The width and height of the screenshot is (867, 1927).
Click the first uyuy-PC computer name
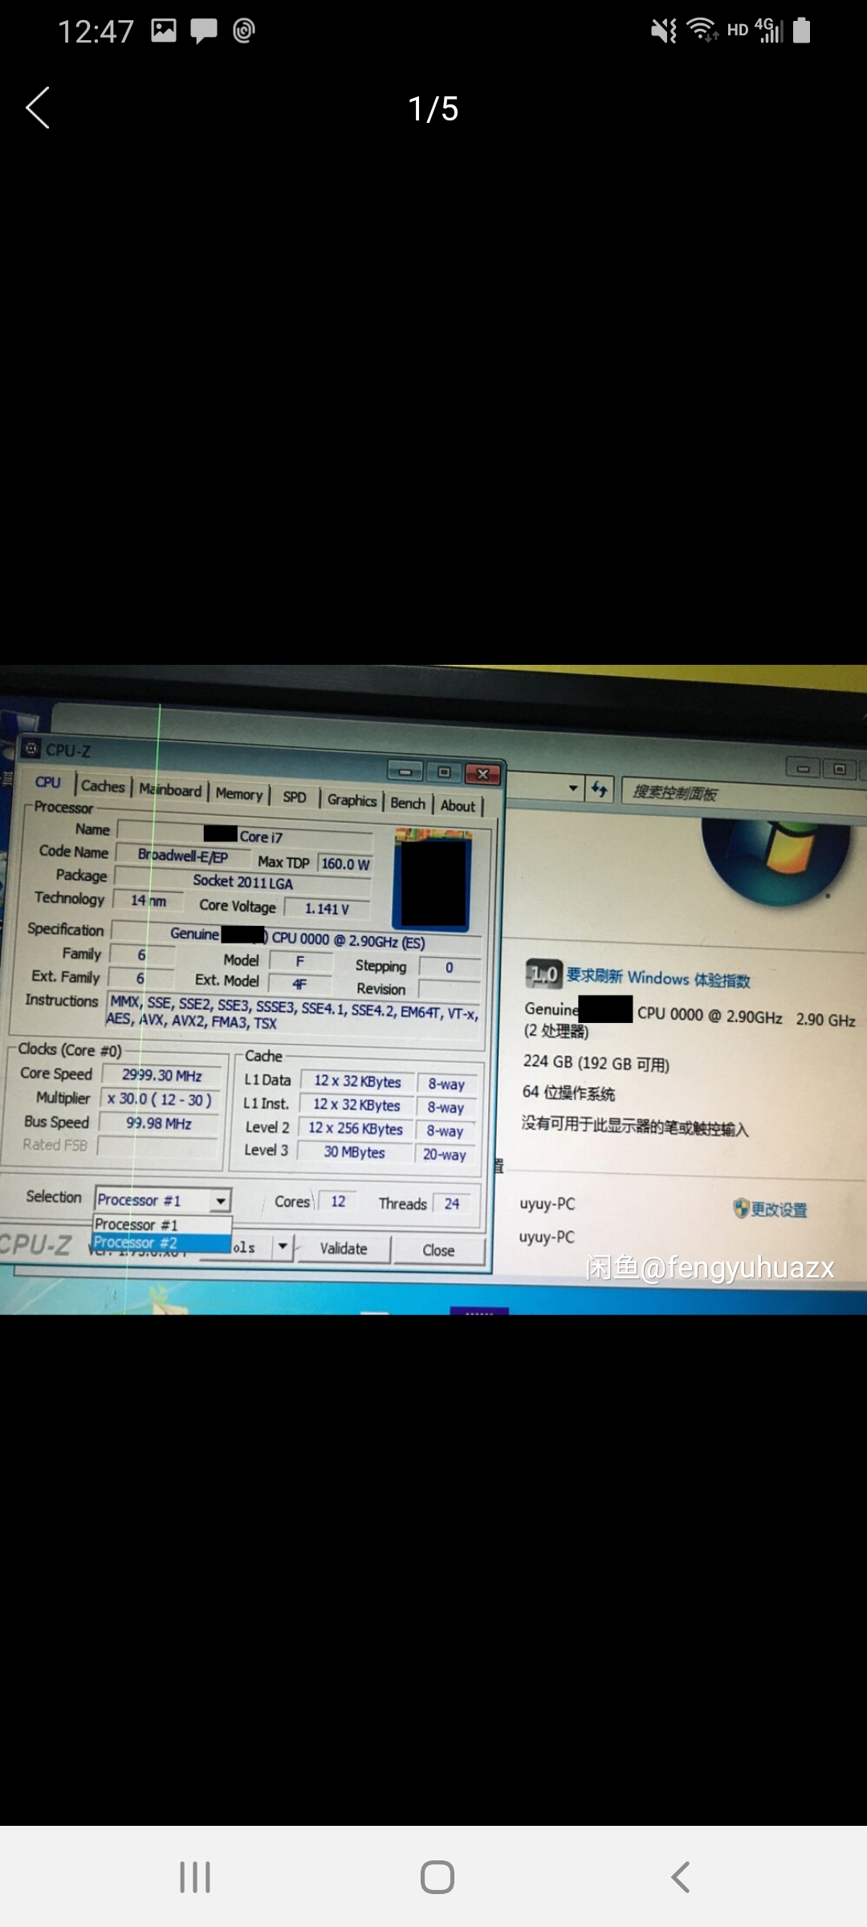547,1204
